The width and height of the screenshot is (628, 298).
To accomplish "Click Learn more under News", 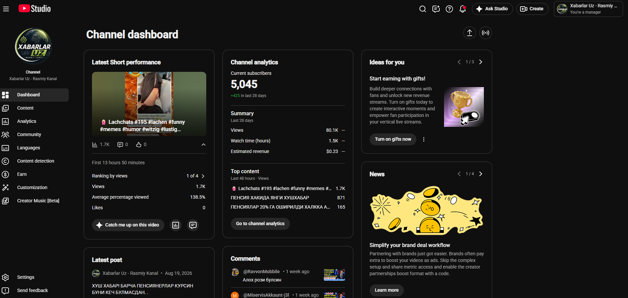I will [x=387, y=290].
